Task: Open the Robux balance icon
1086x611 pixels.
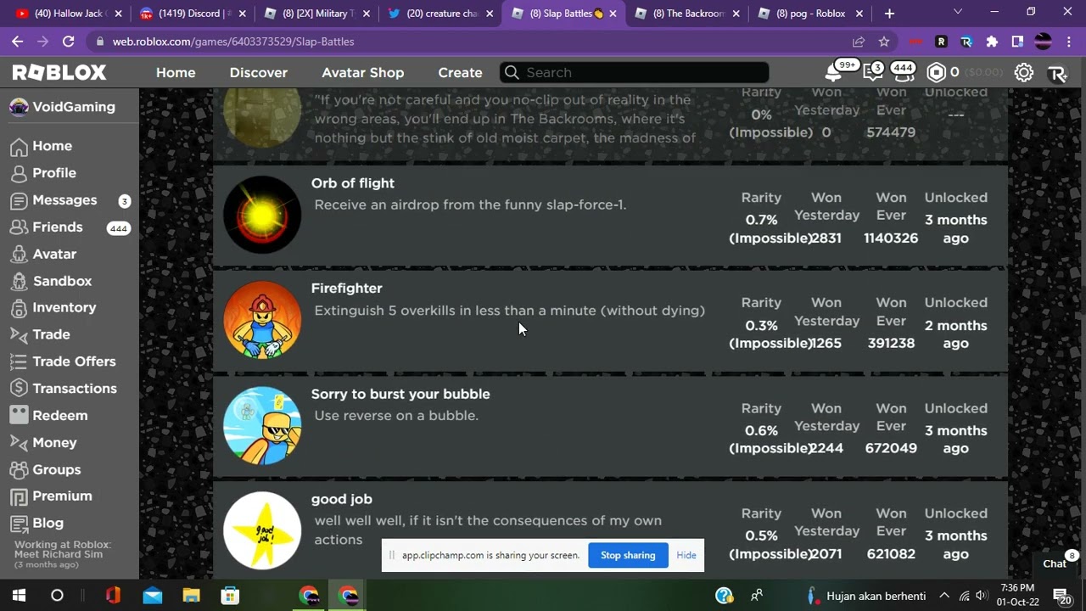Action: coord(936,73)
